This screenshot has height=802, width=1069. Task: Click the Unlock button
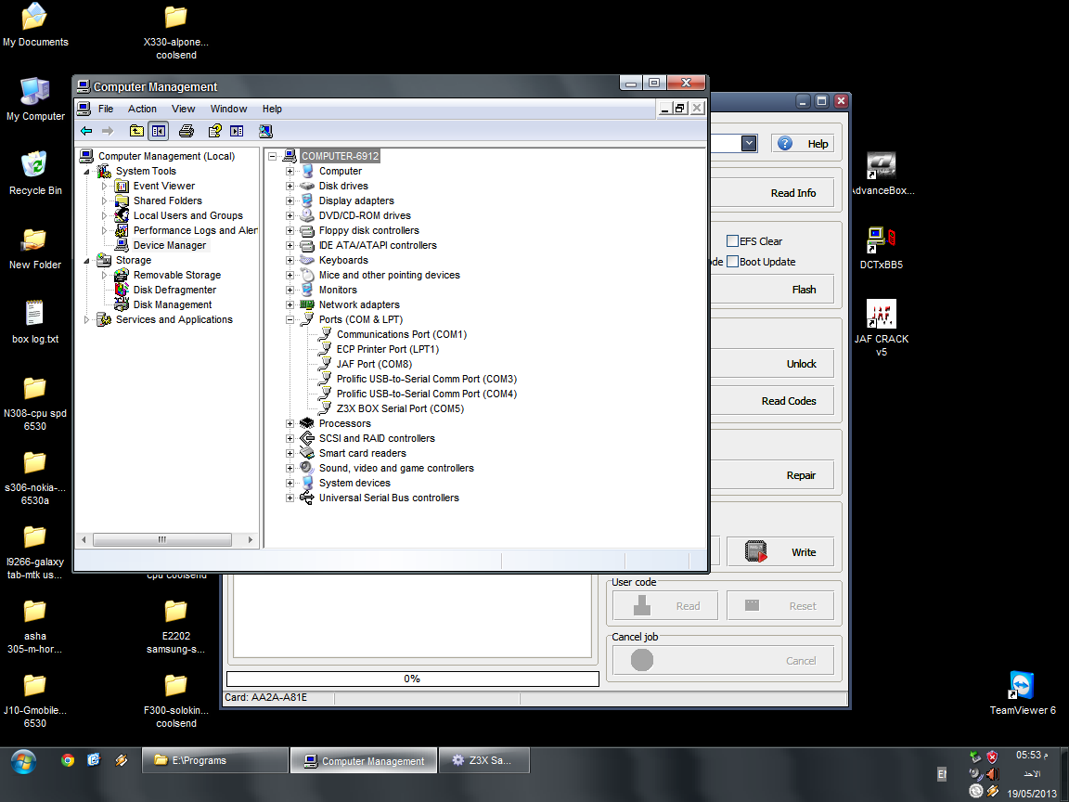pyautogui.click(x=771, y=364)
